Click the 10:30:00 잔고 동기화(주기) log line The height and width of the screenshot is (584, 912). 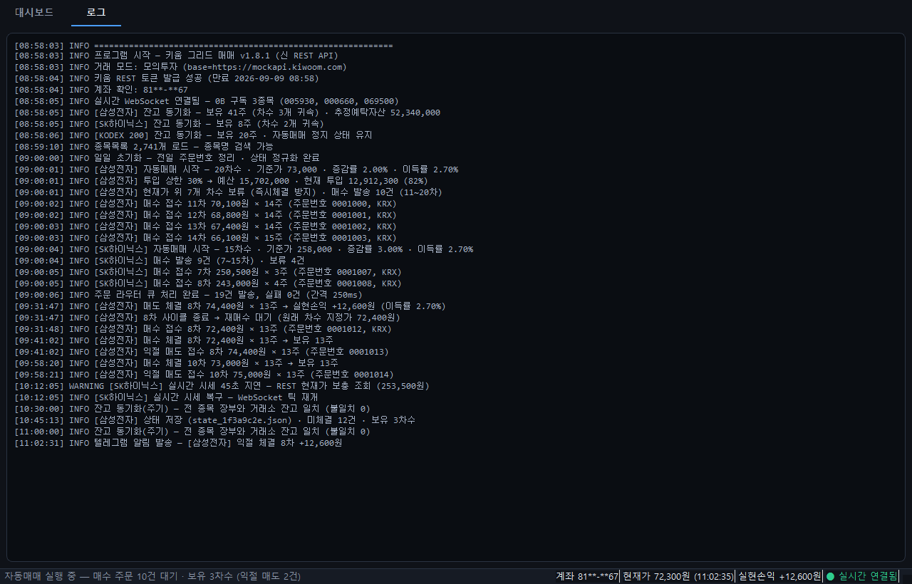click(192, 409)
